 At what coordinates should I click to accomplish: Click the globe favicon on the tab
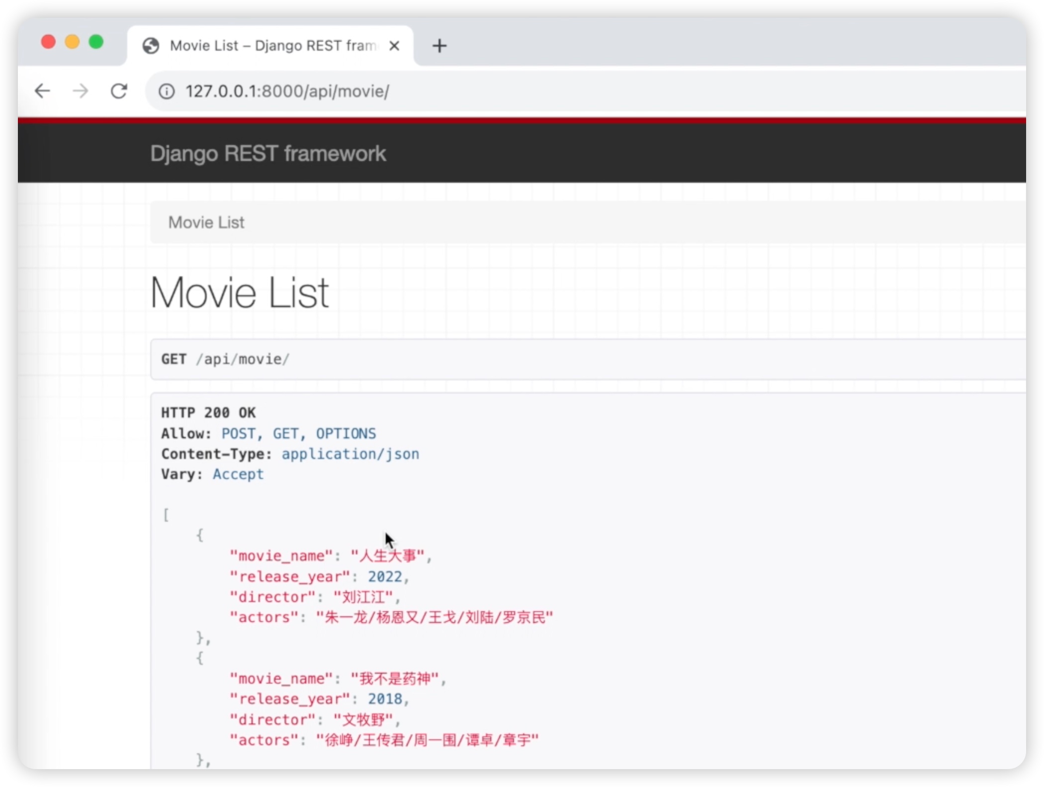tap(151, 46)
